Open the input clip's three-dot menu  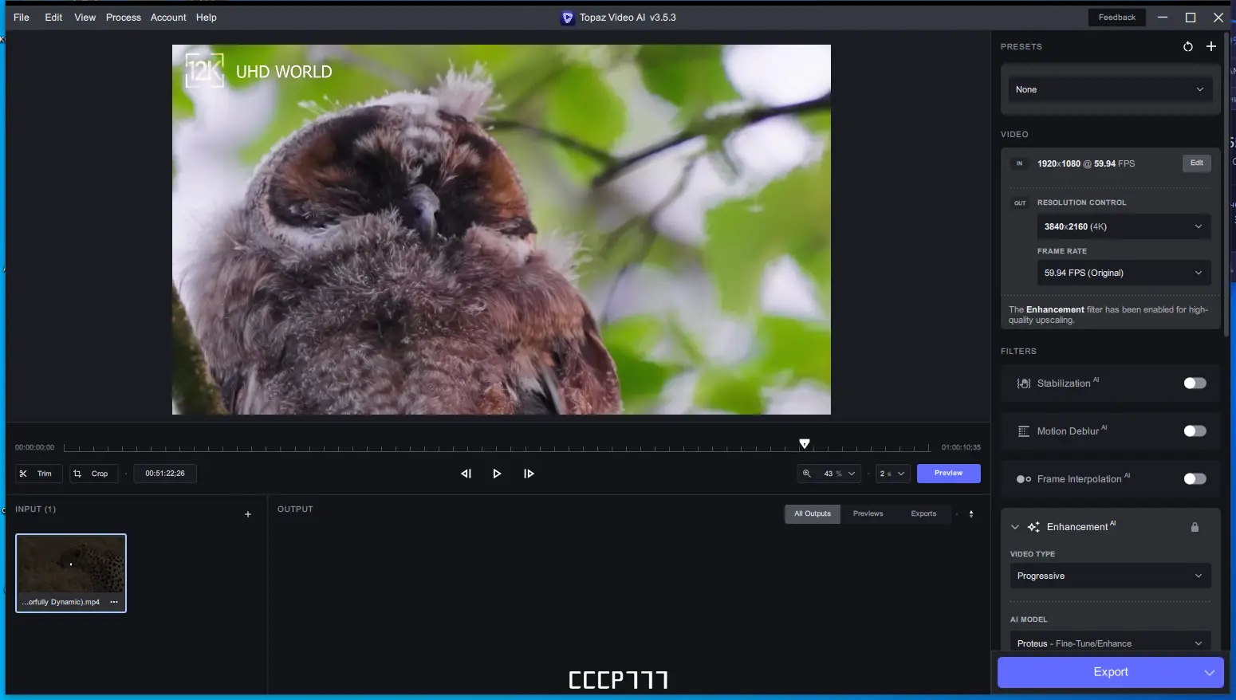[114, 602]
